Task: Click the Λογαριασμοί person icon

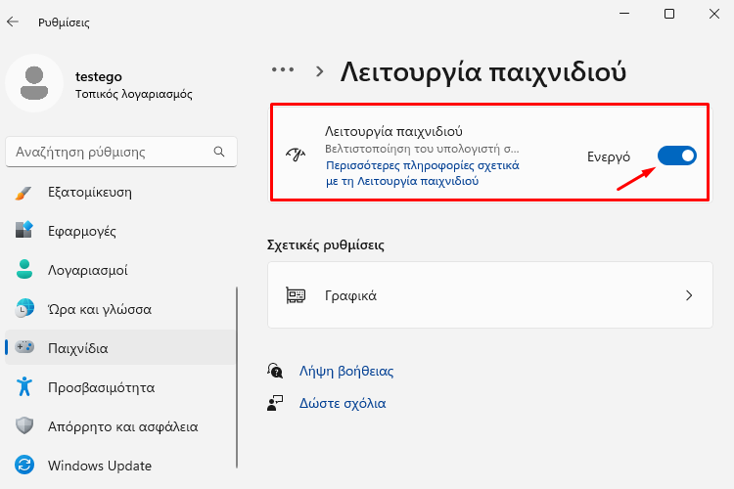Action: click(x=23, y=270)
